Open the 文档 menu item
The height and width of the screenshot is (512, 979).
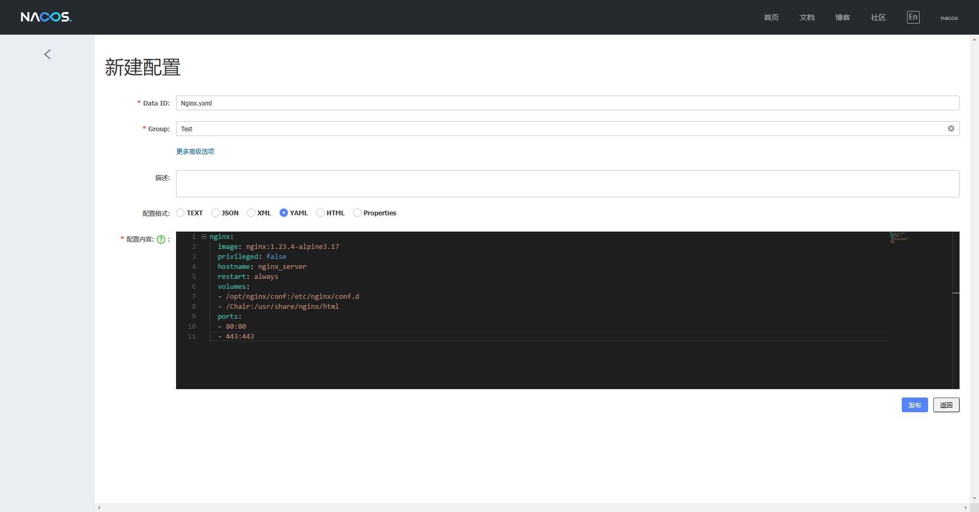807,17
